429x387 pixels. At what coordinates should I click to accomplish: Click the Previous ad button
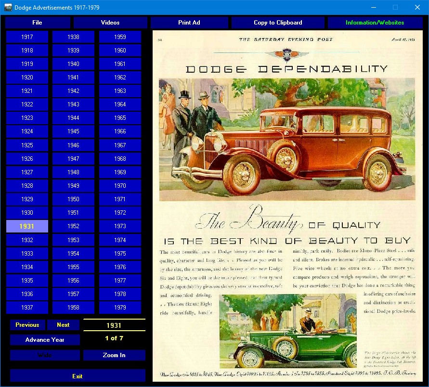pos(27,325)
